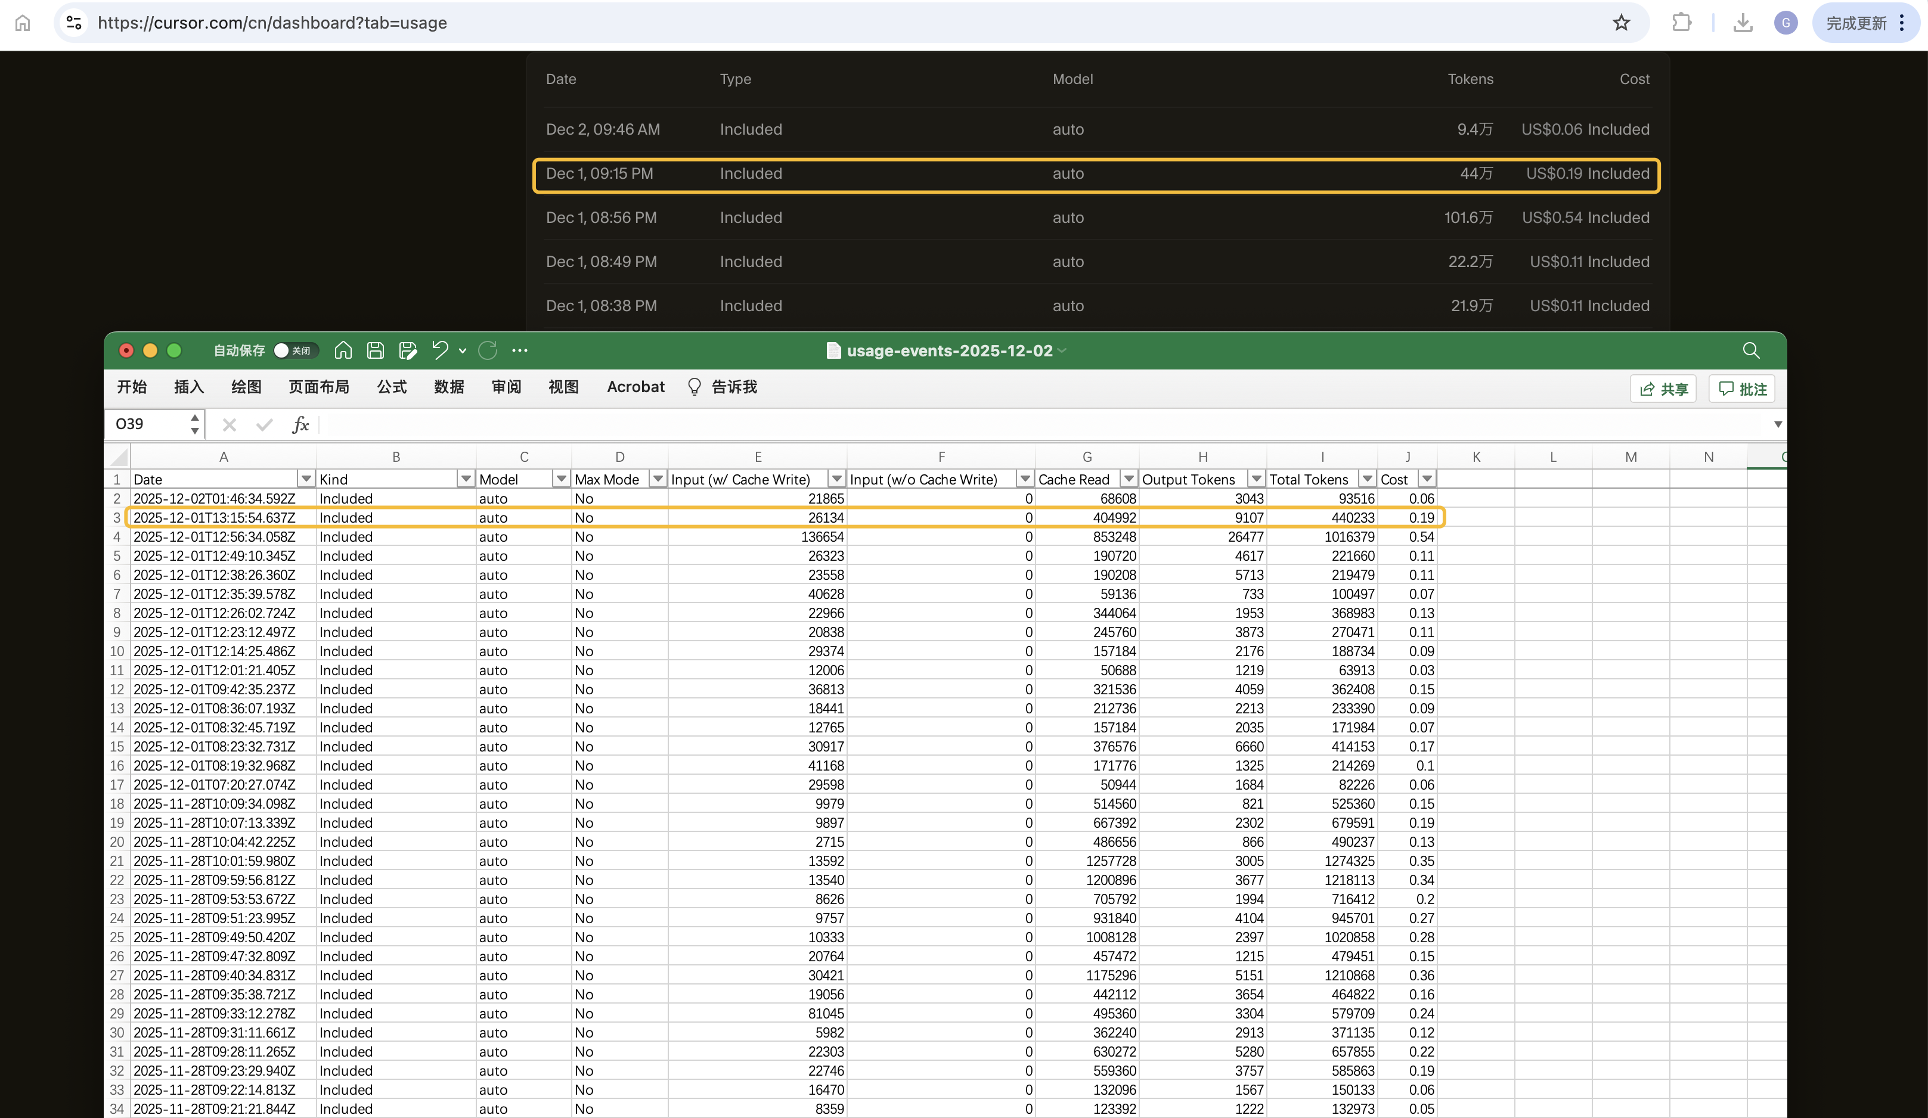Toggle the bookmark star in the address bar
This screenshot has width=1928, height=1118.
click(x=1621, y=23)
